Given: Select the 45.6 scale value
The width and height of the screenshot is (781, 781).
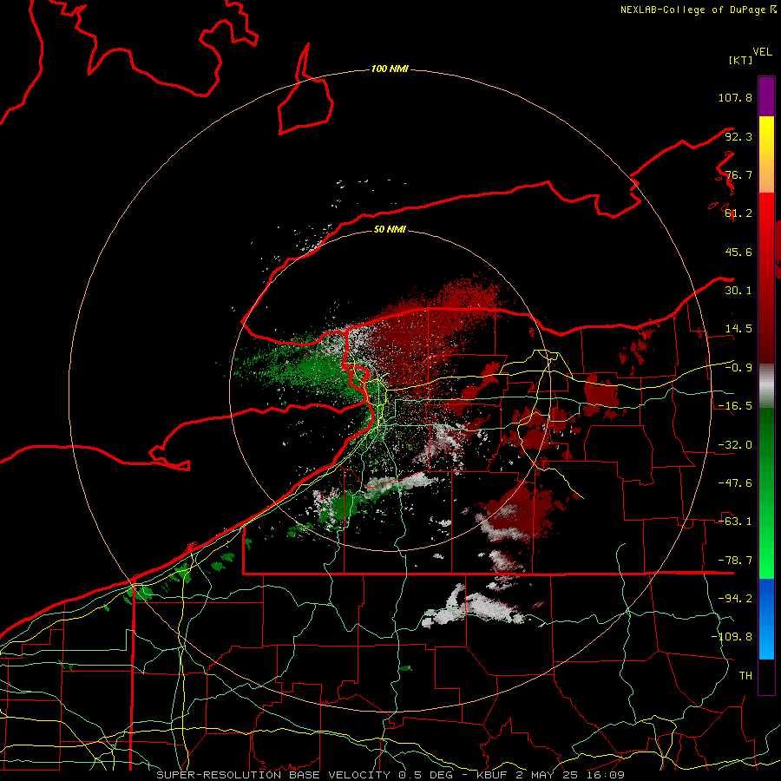Looking at the screenshot, I should [738, 252].
